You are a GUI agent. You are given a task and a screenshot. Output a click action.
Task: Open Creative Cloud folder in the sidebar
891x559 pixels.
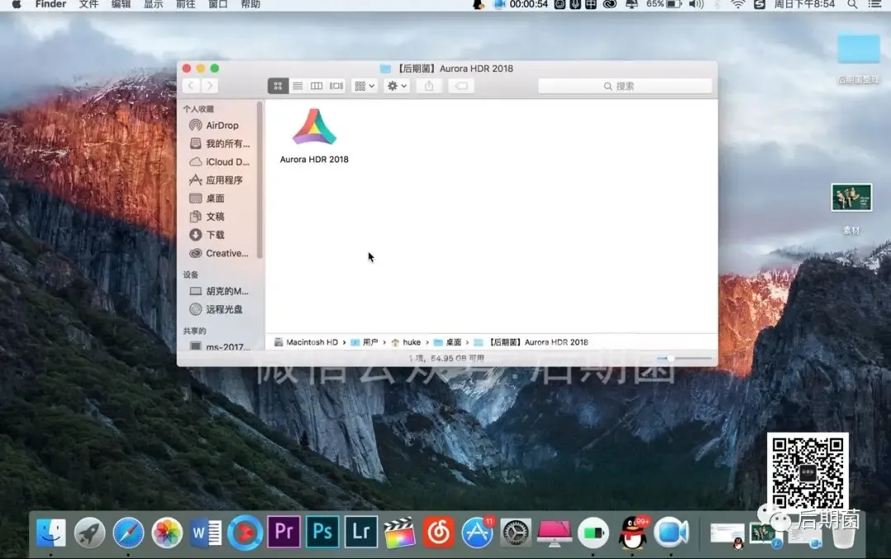point(220,253)
